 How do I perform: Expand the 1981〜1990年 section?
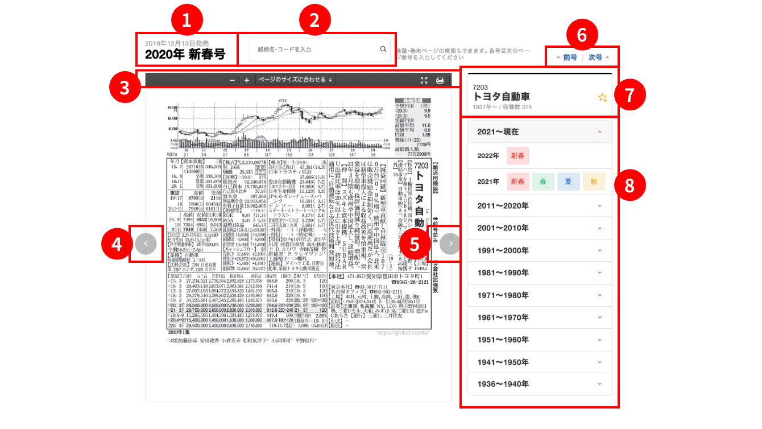pyautogui.click(x=540, y=273)
